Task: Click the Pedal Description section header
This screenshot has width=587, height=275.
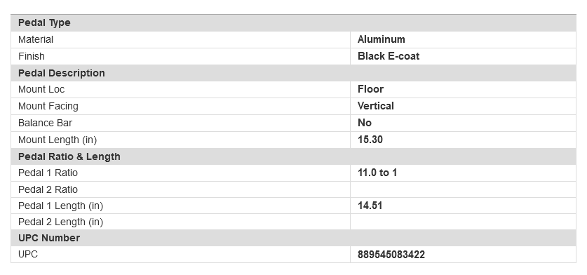Action: coord(62,73)
